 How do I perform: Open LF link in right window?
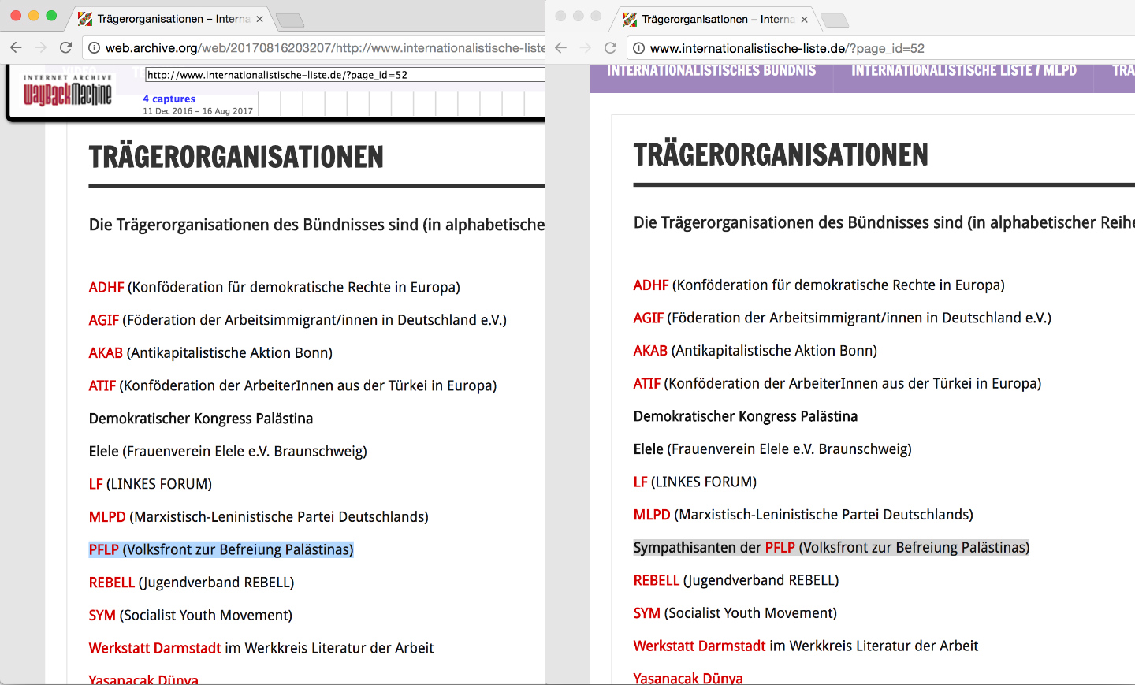click(641, 482)
